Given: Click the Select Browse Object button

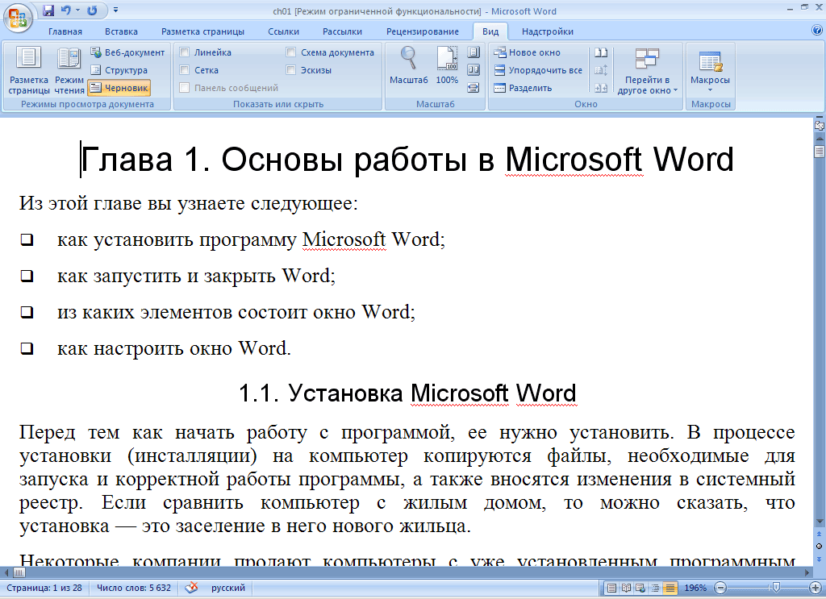Looking at the screenshot, I should click(x=820, y=546).
